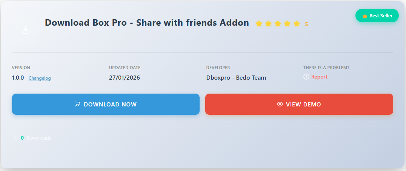Report a problem via the Report link
This screenshot has height=171, width=406.
(x=319, y=77)
